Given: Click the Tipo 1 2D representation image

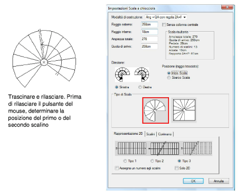Looking at the screenshot, I should pos(131,148).
